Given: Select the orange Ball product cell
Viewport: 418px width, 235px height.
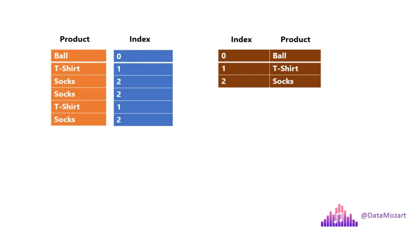Looking at the screenshot, I should [x=78, y=56].
